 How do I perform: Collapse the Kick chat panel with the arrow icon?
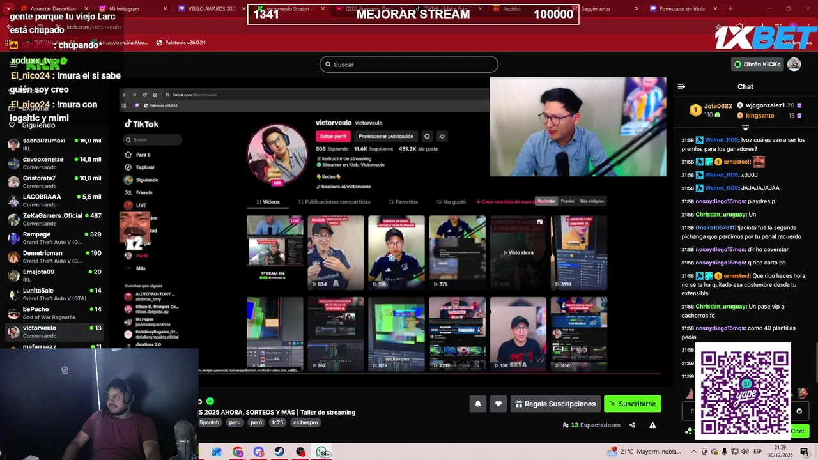pos(681,86)
